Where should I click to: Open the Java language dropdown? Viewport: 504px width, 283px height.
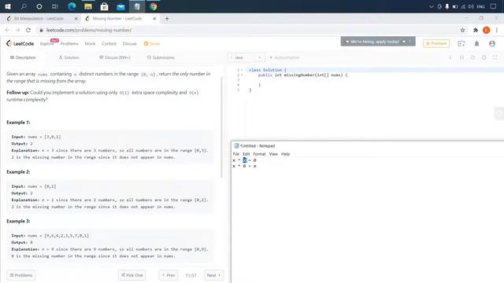[x=246, y=57]
